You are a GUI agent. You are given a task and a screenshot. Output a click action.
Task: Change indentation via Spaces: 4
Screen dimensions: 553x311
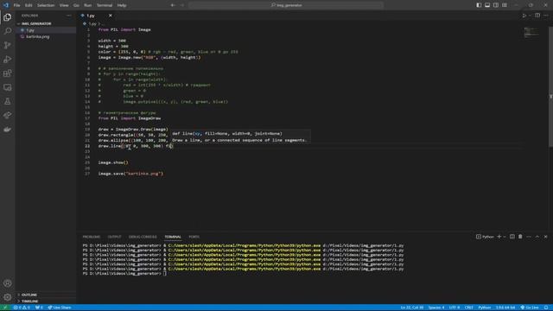pos(436,308)
